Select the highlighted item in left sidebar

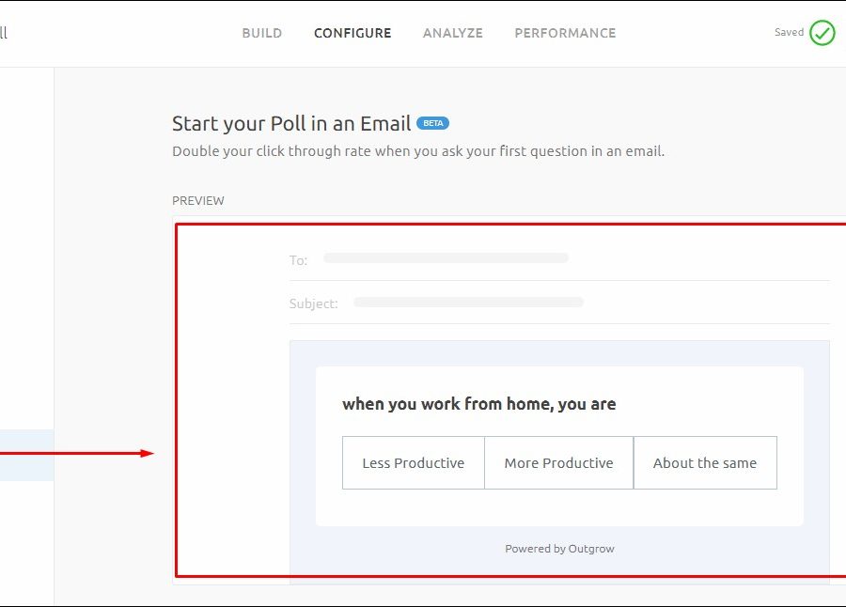pyautogui.click(x=26, y=455)
